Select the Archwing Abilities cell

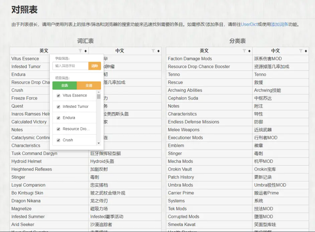209,90
